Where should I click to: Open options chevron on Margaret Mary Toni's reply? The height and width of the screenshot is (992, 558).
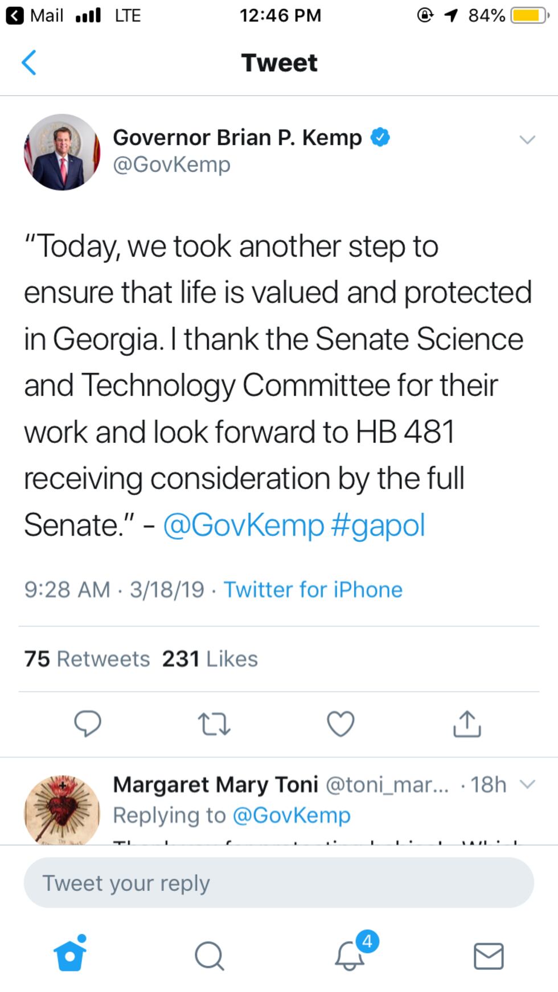(x=528, y=784)
